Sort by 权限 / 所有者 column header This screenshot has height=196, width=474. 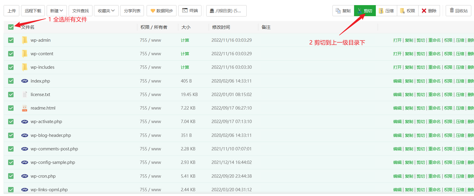[x=154, y=27]
